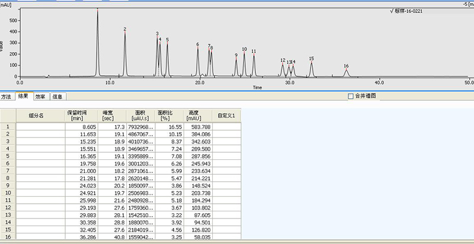Switch to the 方法 tab
Image resolution: width=474 pixels, height=244 pixels.
(6, 96)
